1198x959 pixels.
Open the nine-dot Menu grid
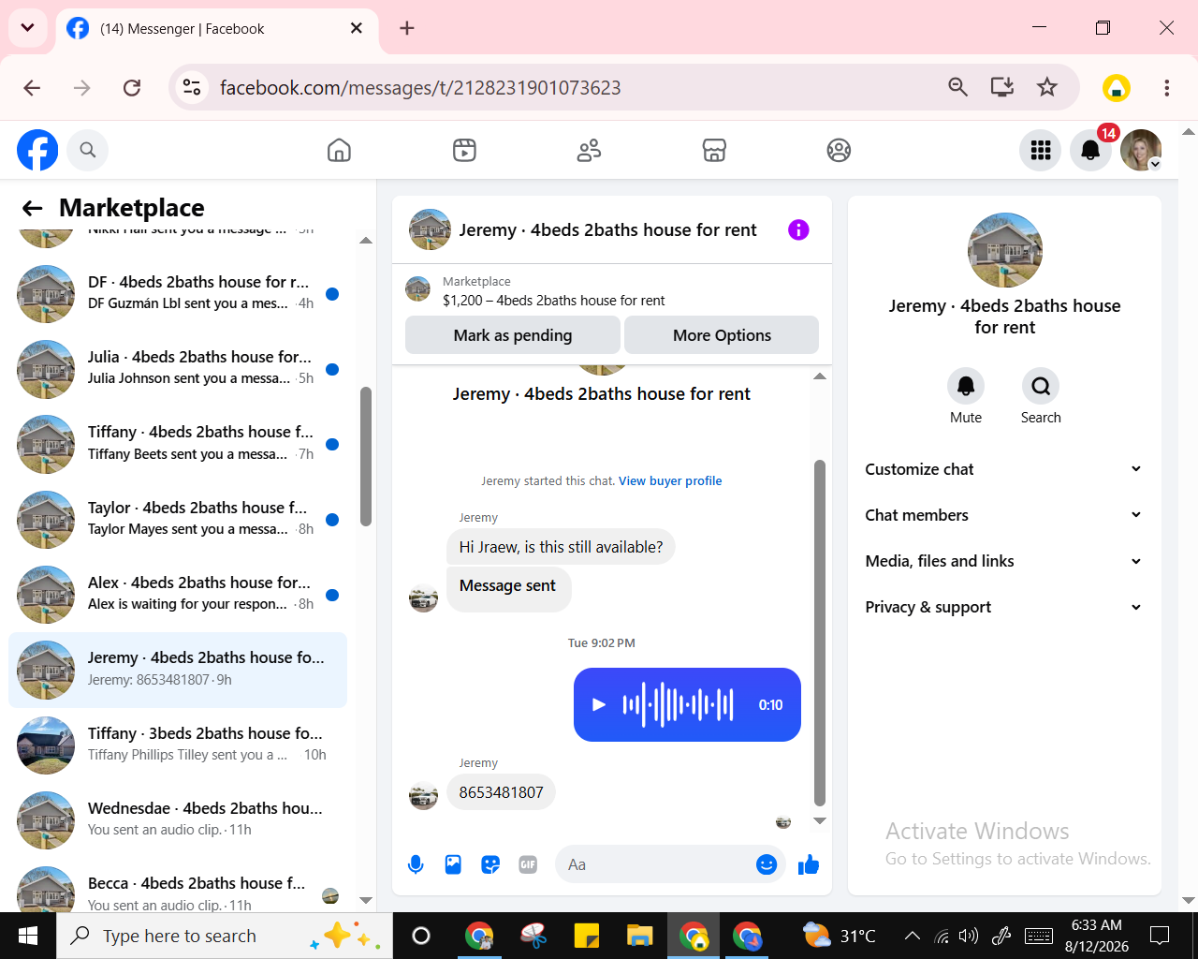pyautogui.click(x=1041, y=150)
